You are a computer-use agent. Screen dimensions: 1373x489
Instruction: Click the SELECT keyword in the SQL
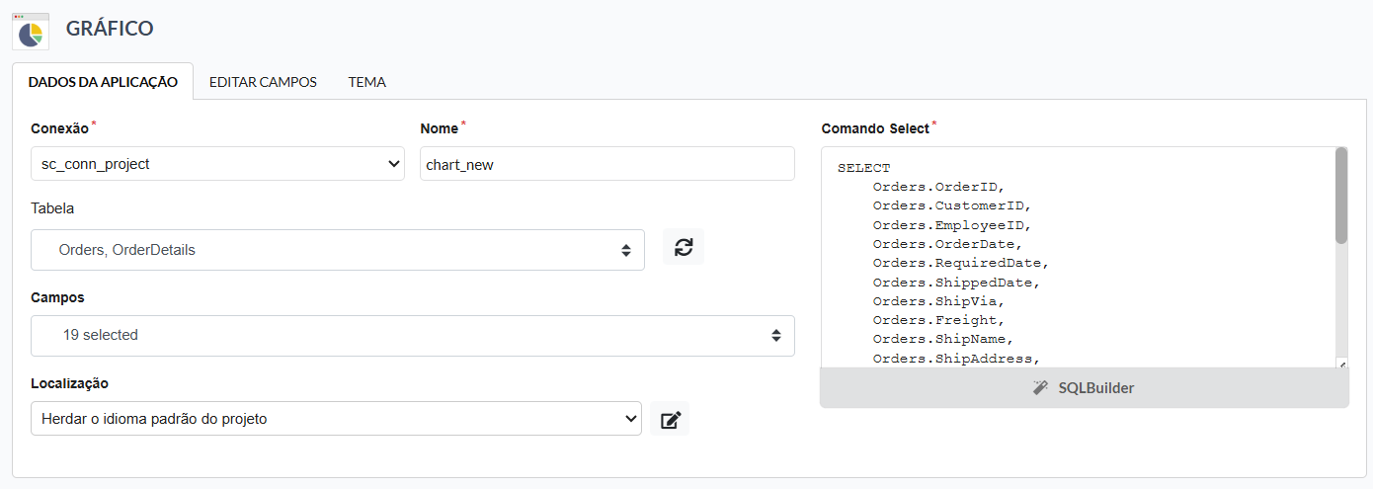coord(863,168)
